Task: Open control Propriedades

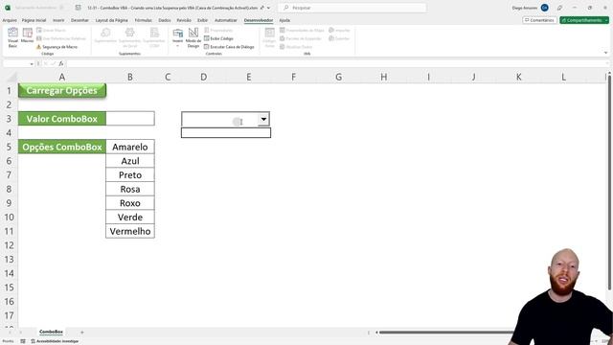Action: click(x=218, y=30)
